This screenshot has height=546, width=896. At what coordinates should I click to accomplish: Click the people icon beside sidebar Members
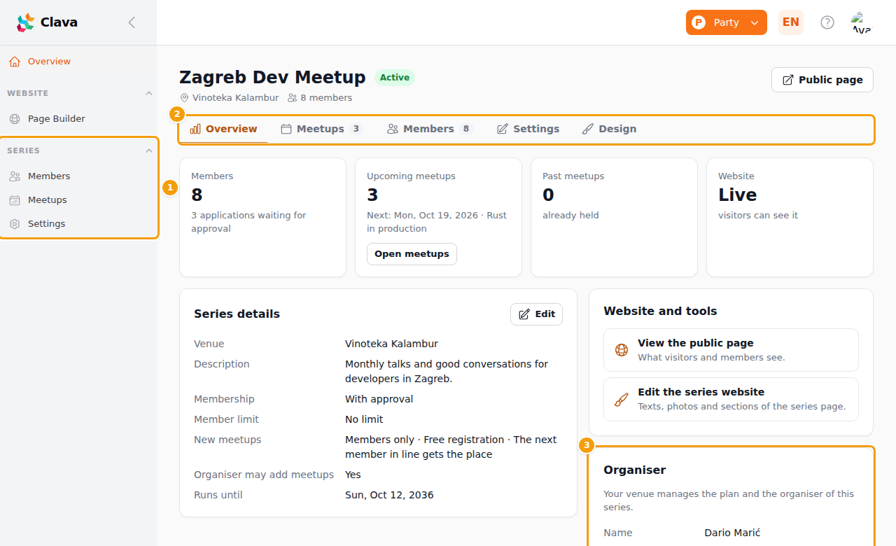[x=15, y=176]
